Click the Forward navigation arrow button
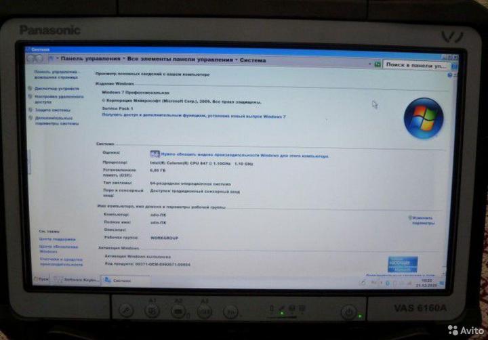Screen dimensions: 488x340 click(39, 58)
